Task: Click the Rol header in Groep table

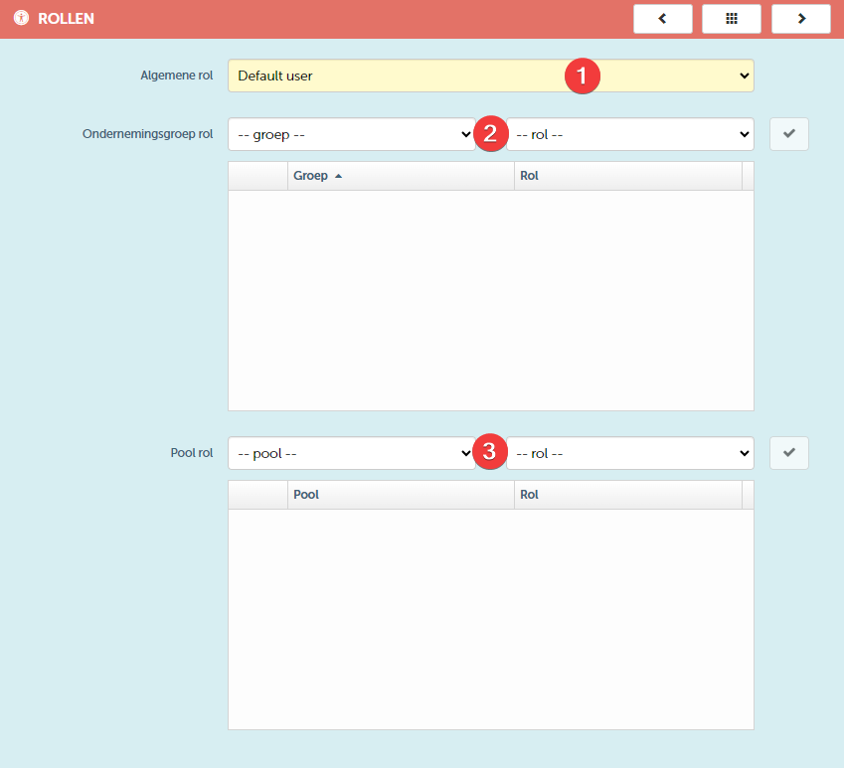Action: point(628,176)
